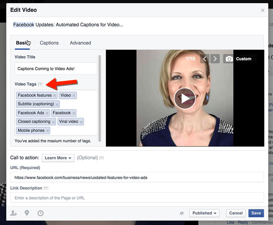This screenshot has width=273, height=225.
Task: Edit the URL (Required) field
Action: [x=137, y=177]
